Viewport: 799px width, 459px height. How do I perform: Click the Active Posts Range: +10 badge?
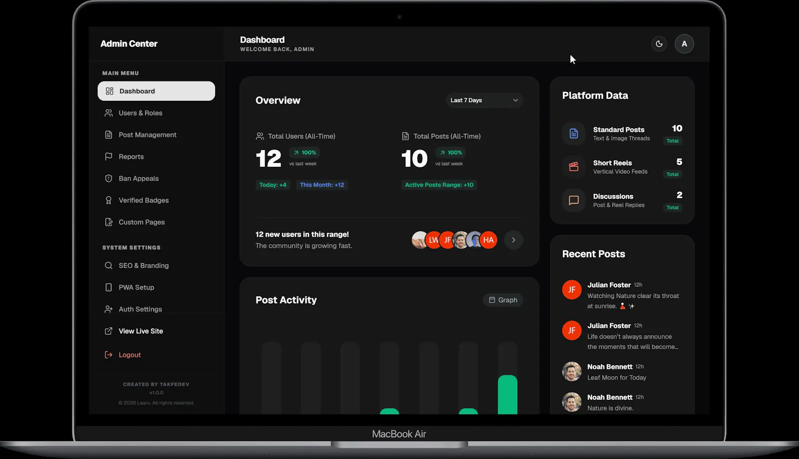click(439, 185)
